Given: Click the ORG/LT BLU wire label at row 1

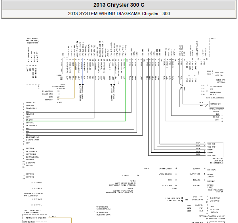Looking at the screenshot, I should tap(31, 103).
